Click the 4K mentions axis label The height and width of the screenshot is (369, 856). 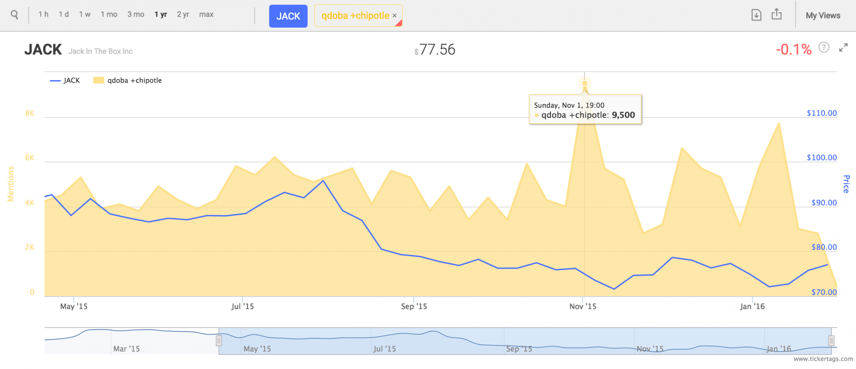[30, 203]
